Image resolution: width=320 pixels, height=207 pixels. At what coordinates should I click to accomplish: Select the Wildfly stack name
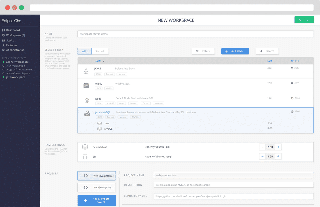coord(98,84)
